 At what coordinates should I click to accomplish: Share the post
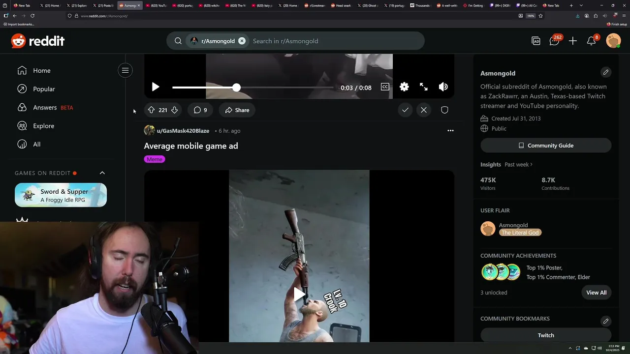(x=237, y=110)
